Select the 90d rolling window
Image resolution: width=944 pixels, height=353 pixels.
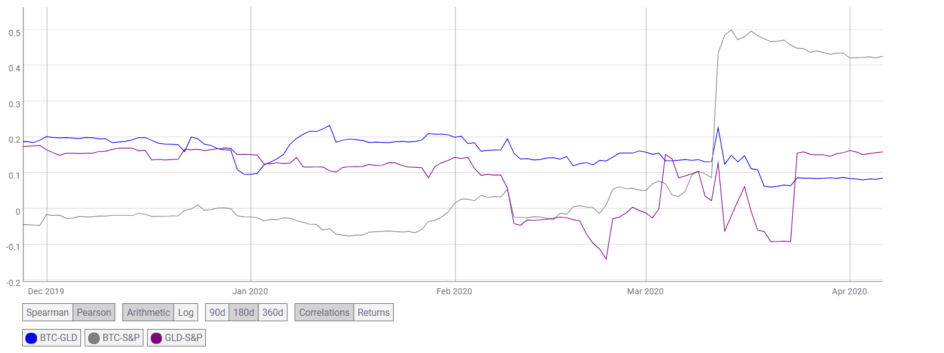coord(218,312)
